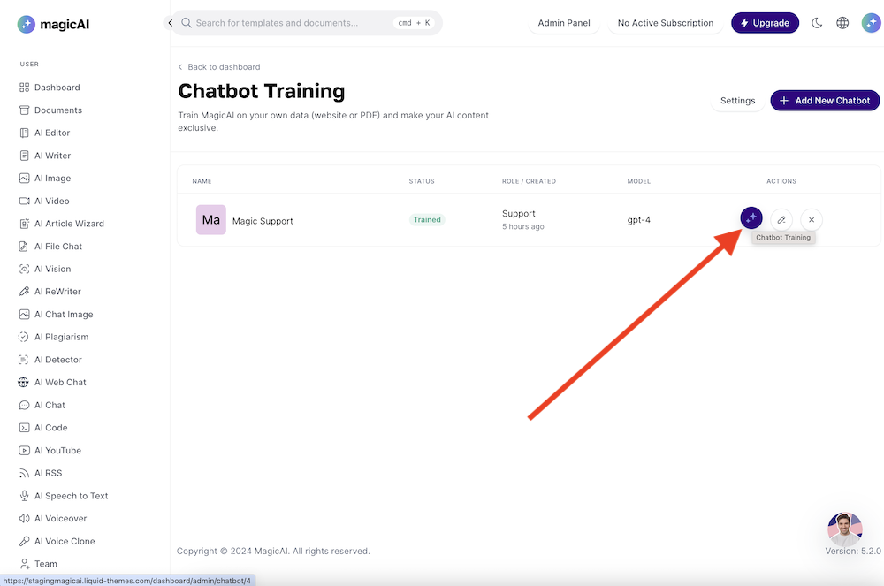Image resolution: width=884 pixels, height=586 pixels.
Task: Click the AI Plagiarism icon
Action: click(x=24, y=337)
